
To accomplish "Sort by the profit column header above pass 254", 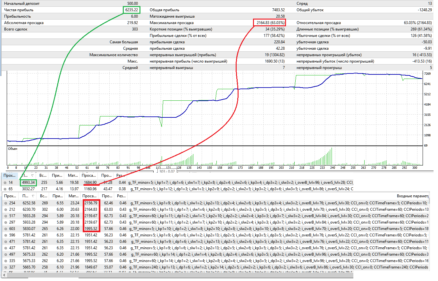I will click(x=28, y=196).
